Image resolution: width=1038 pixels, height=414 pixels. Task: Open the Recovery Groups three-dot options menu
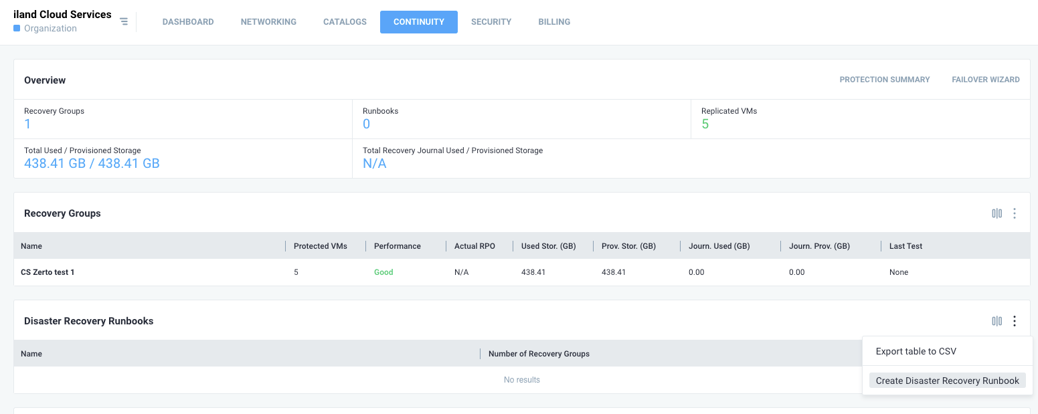[x=1015, y=213]
